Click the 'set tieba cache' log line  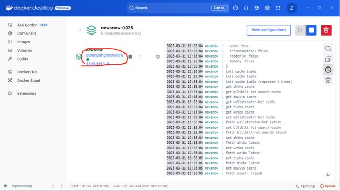240,158
